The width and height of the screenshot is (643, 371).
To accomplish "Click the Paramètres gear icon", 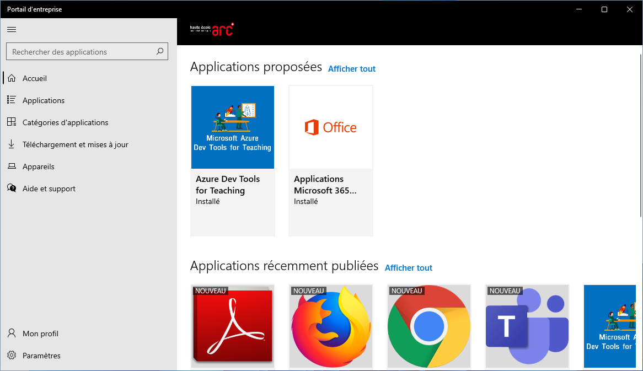I will point(12,356).
